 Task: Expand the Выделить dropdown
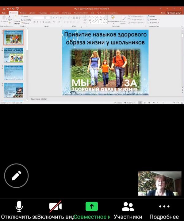click(153, 23)
